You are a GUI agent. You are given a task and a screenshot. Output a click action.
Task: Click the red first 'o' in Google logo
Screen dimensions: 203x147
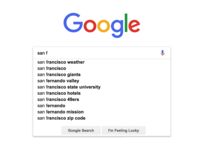click(90, 26)
